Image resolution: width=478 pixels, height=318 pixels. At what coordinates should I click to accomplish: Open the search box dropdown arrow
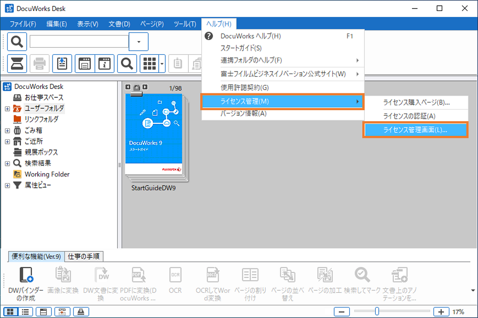click(x=139, y=41)
